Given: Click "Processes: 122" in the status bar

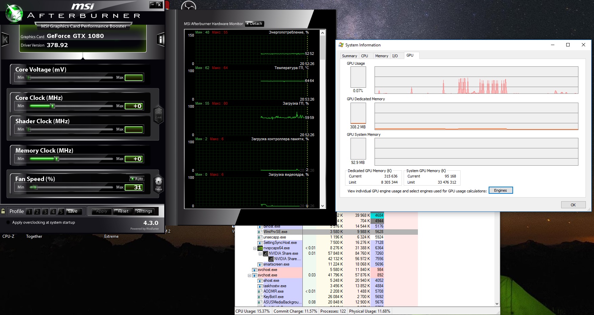Looking at the screenshot, I should pos(333,311).
